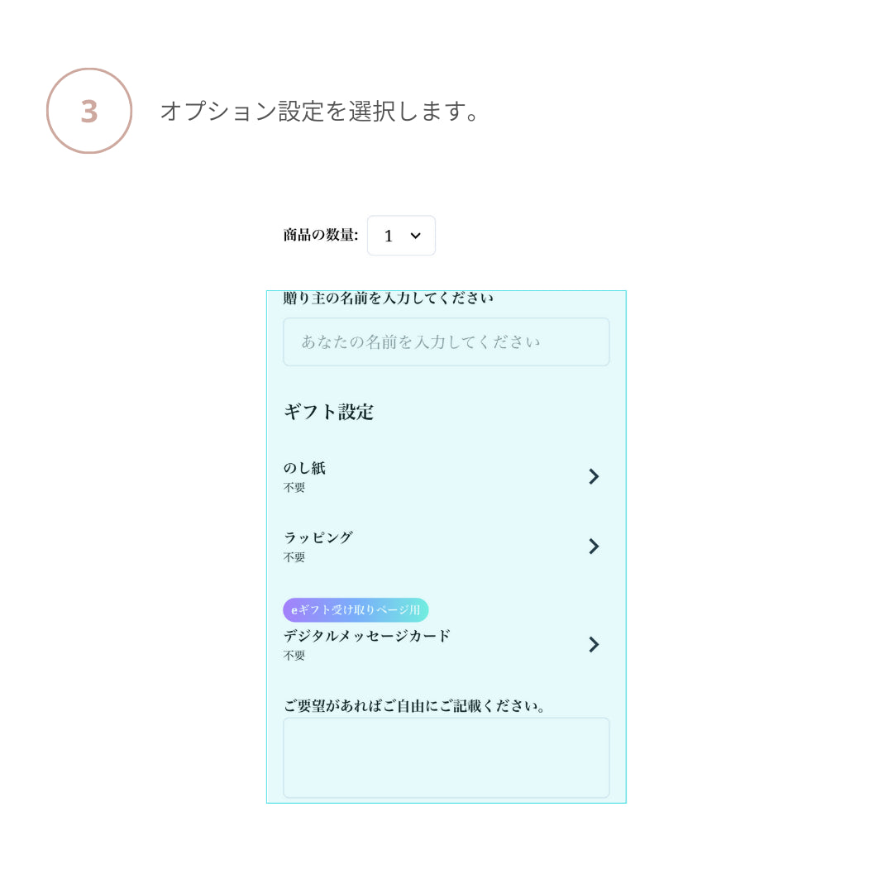Image resolution: width=893 pixels, height=893 pixels.
Task: Click the 不要 status under ラッピング
Action: click(x=294, y=557)
